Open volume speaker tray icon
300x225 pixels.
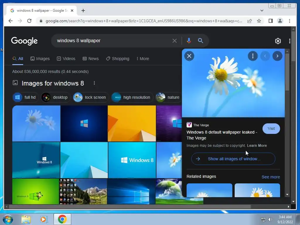click(x=270, y=219)
